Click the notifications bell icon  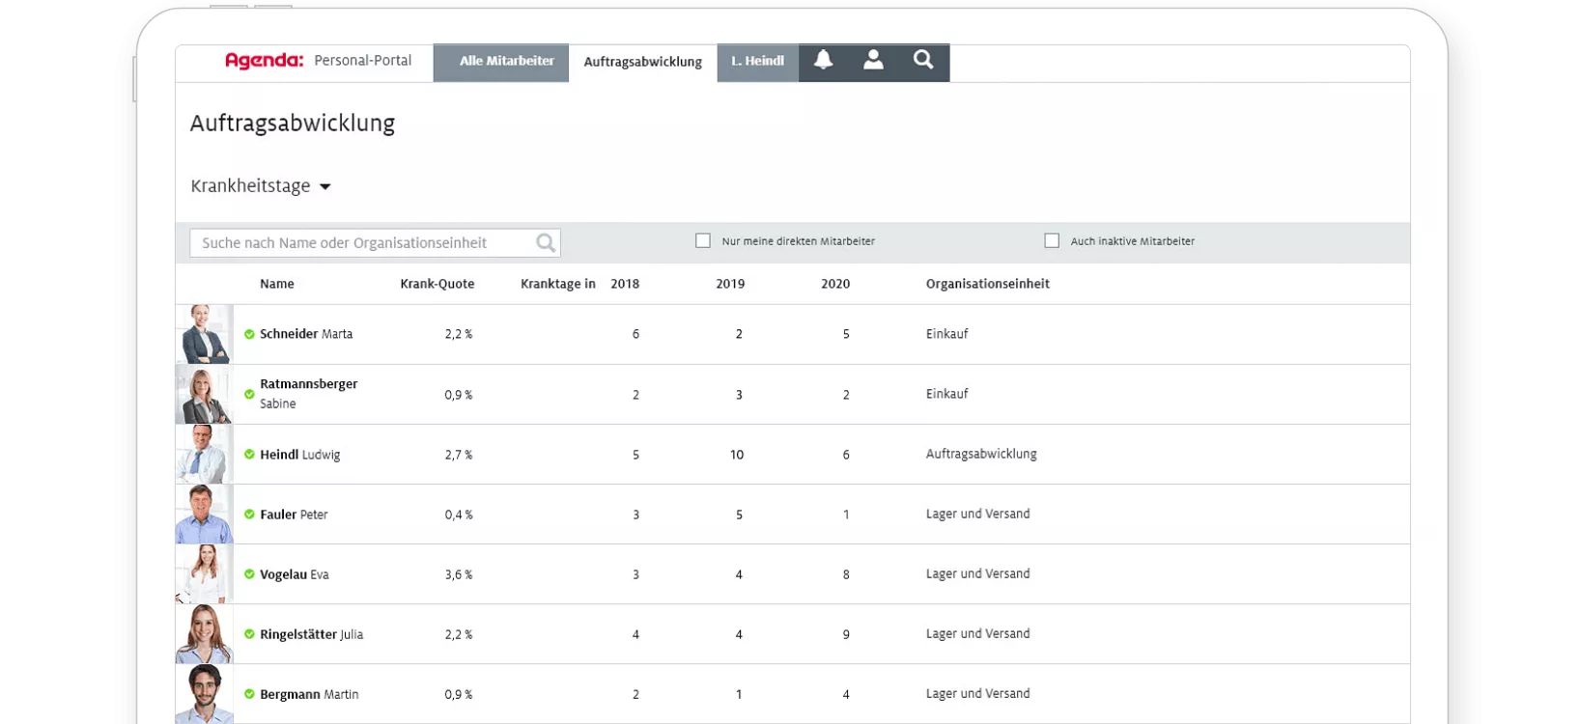click(x=823, y=61)
